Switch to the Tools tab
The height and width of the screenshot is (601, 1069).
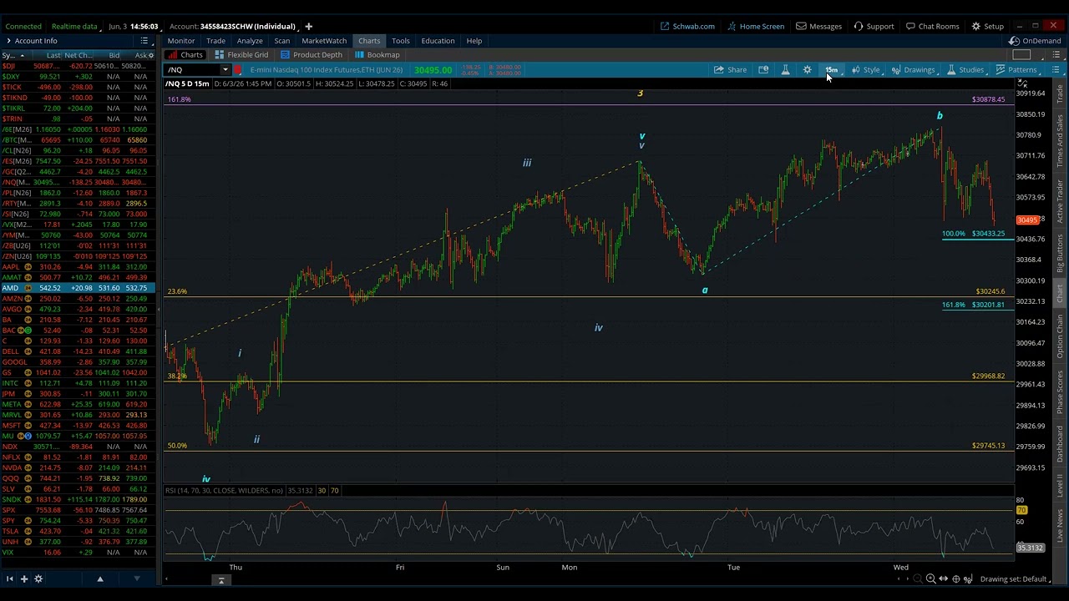[x=401, y=41]
